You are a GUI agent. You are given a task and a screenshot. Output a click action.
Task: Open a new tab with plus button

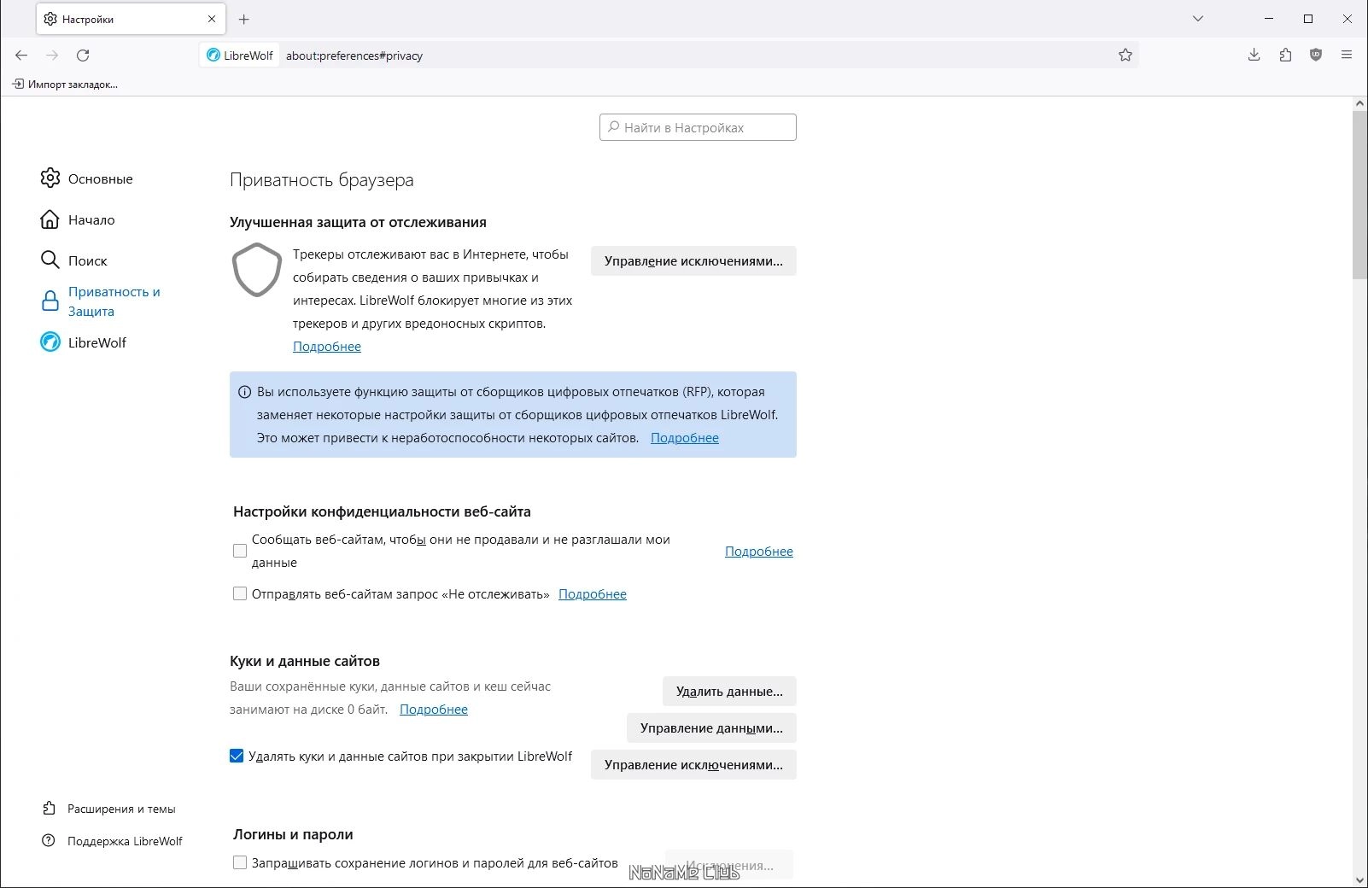[x=244, y=19]
